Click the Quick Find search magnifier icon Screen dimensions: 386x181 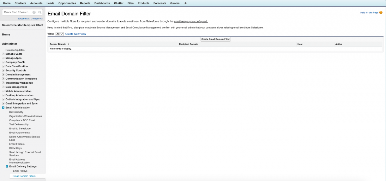pyautogui.click(x=40, y=12)
